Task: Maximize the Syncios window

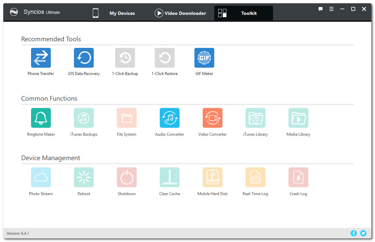Action: pos(353,9)
